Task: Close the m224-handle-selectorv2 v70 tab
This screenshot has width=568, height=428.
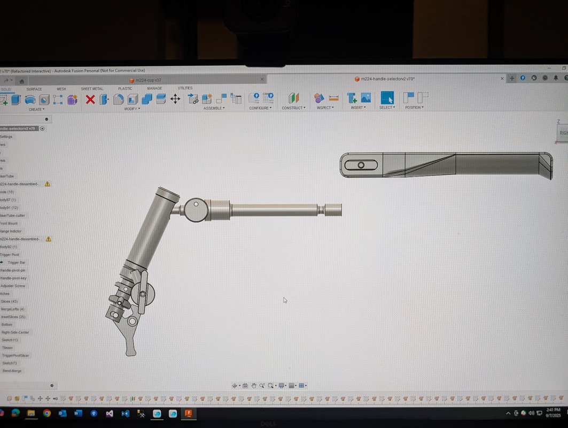Action: pyautogui.click(x=502, y=78)
